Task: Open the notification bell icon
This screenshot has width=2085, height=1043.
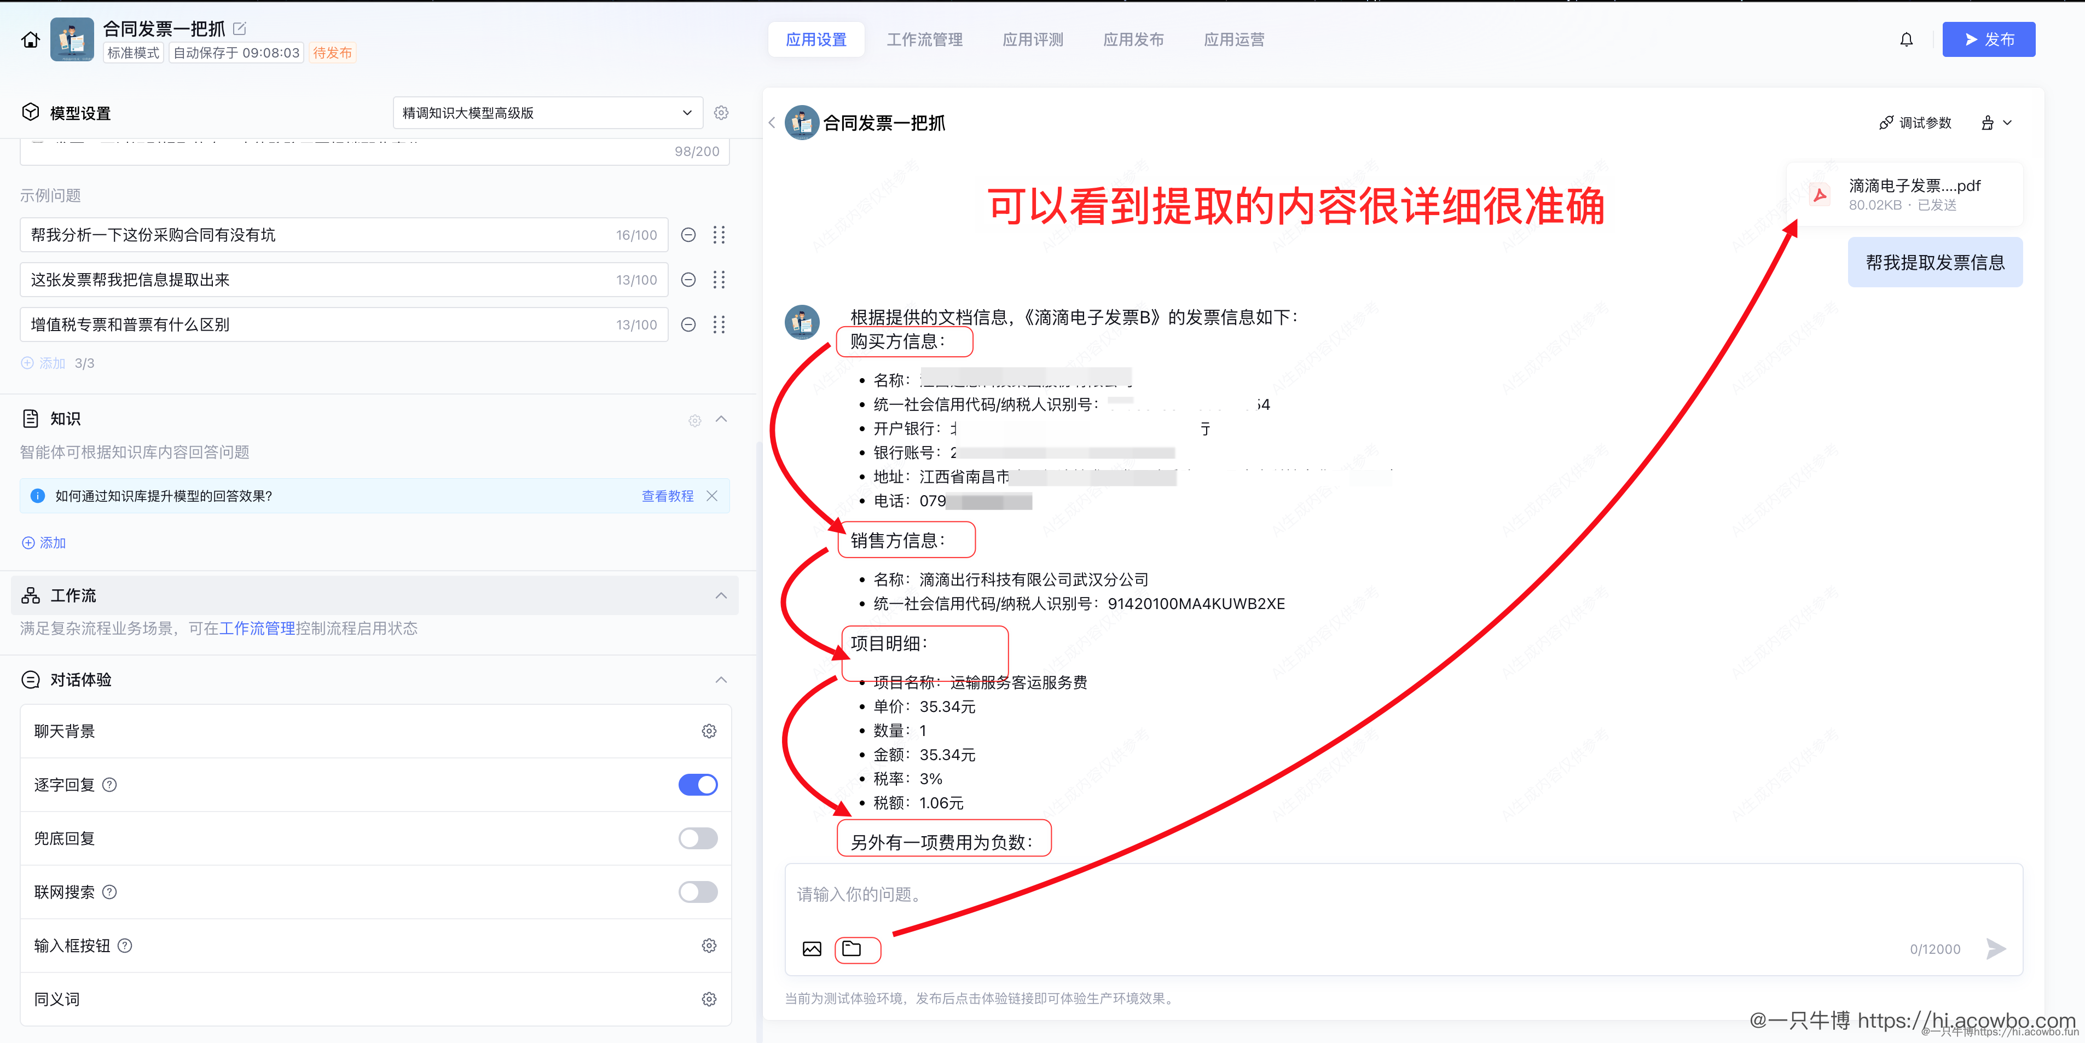Action: [1906, 39]
